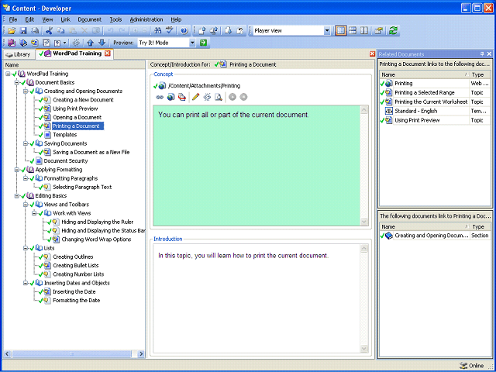This screenshot has height=372, width=496.
Task: Sort by Type in upper Related Documents list
Action: (x=480, y=74)
